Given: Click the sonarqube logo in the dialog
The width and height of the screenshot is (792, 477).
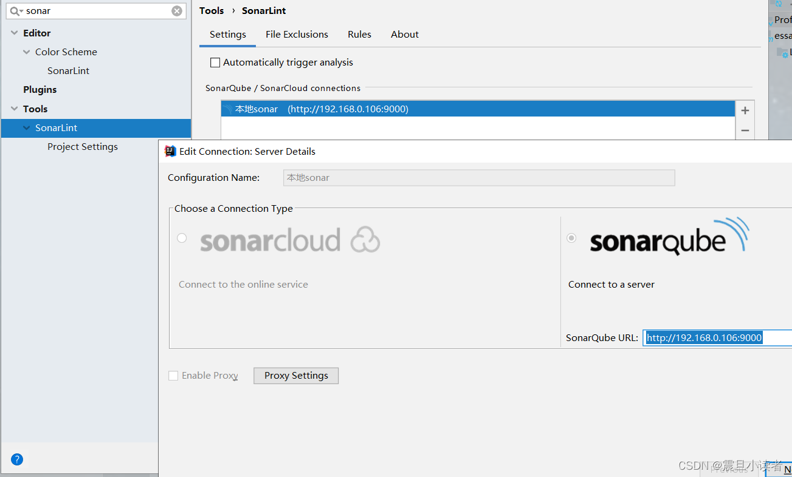Looking at the screenshot, I should (x=668, y=240).
